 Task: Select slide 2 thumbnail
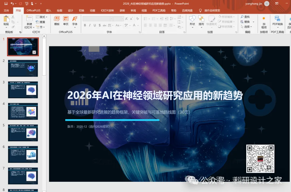(x=23, y=68)
